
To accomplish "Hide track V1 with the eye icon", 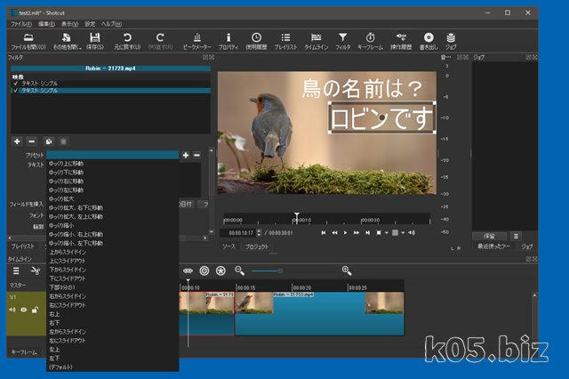I will 24,310.
